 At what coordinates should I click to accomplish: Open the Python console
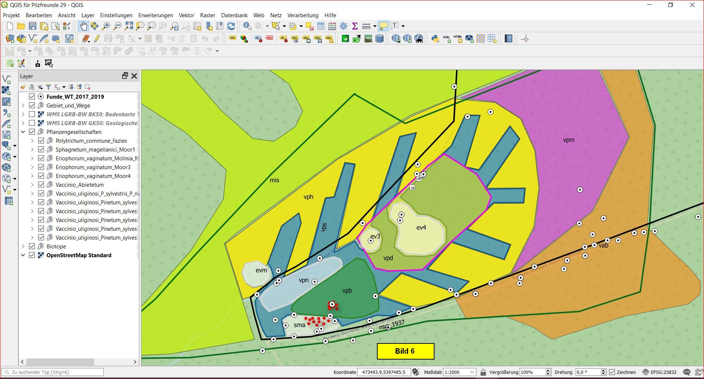pyautogui.click(x=435, y=39)
